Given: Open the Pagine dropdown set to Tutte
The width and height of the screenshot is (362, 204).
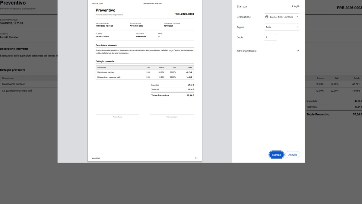Looking at the screenshot, I should [x=282, y=27].
